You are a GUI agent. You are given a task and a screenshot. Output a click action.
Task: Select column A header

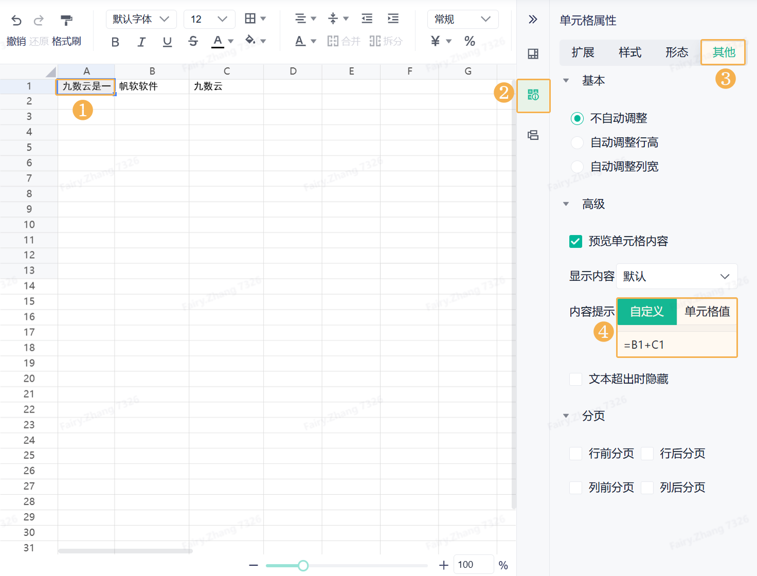tap(86, 71)
